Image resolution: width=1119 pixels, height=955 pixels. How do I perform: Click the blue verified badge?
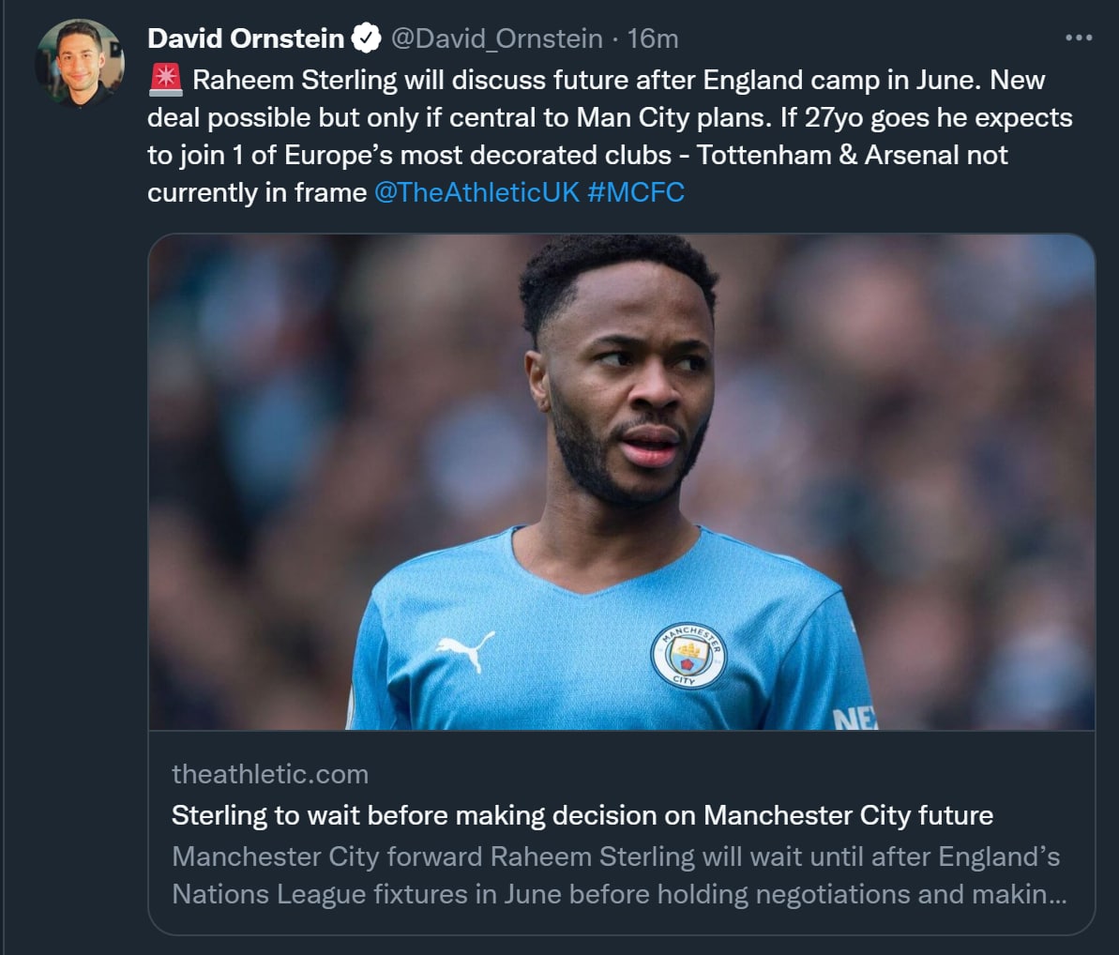[x=366, y=39]
